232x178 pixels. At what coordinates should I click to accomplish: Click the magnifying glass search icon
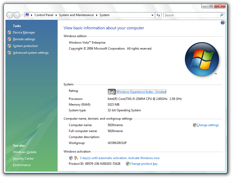click(x=222, y=15)
